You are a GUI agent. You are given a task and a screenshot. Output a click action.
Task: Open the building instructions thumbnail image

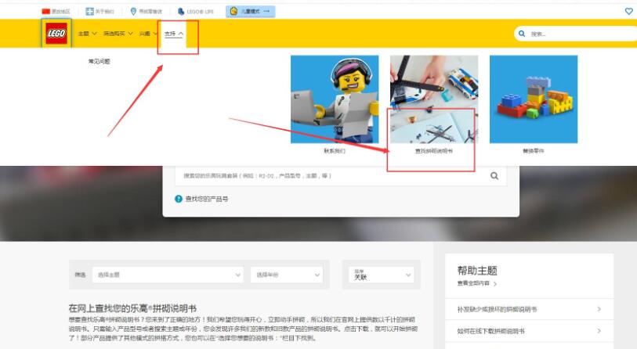434,99
